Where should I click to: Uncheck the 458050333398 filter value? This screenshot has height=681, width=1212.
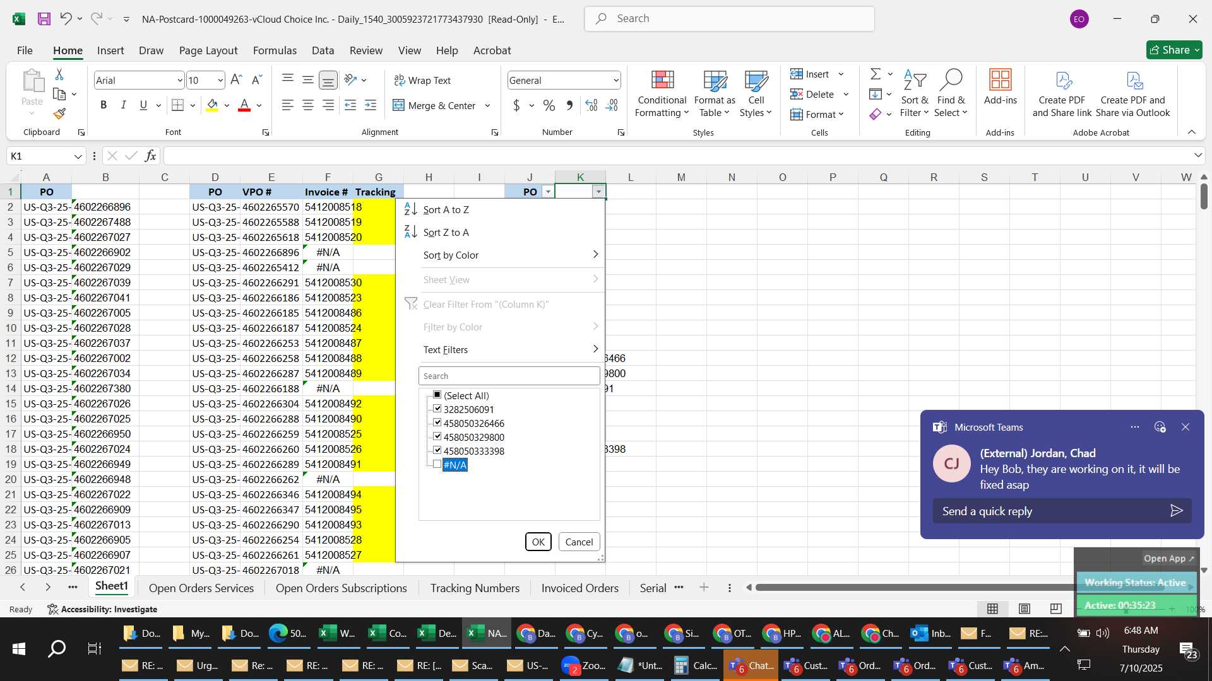click(x=437, y=450)
